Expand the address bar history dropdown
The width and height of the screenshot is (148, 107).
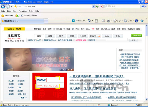click(x=93, y=6)
